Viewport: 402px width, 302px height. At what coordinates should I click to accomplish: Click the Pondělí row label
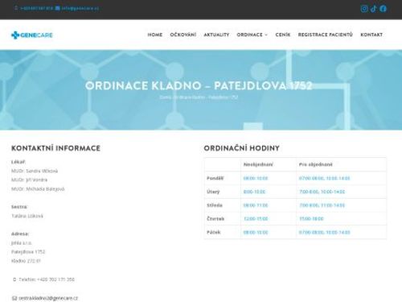coord(215,178)
